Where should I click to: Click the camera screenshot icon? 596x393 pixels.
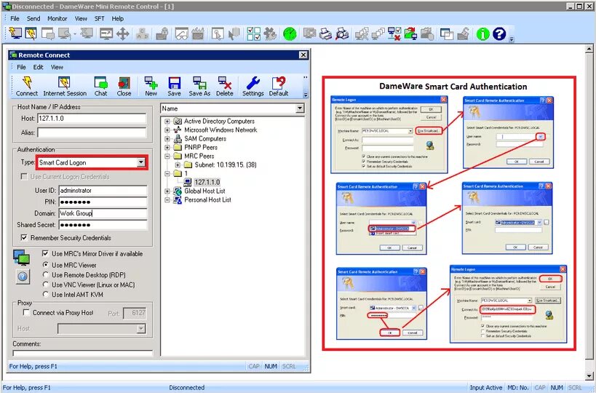pos(309,33)
